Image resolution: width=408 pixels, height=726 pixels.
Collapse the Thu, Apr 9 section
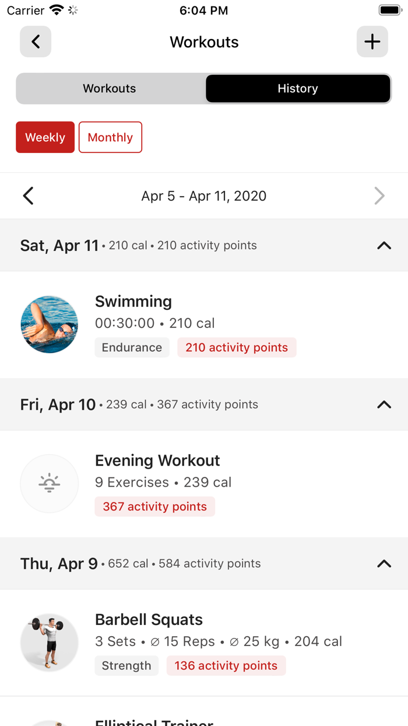pyautogui.click(x=384, y=563)
